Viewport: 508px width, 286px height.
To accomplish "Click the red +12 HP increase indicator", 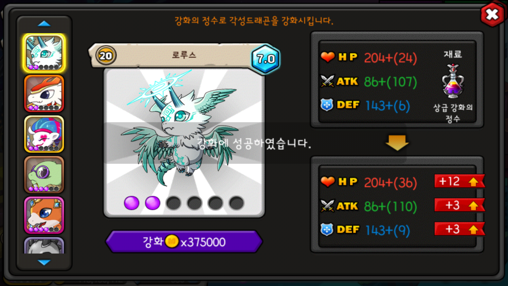I will pyautogui.click(x=460, y=181).
